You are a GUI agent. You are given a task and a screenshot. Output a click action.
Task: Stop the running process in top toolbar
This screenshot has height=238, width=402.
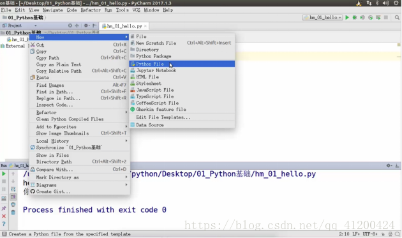pos(386,17)
